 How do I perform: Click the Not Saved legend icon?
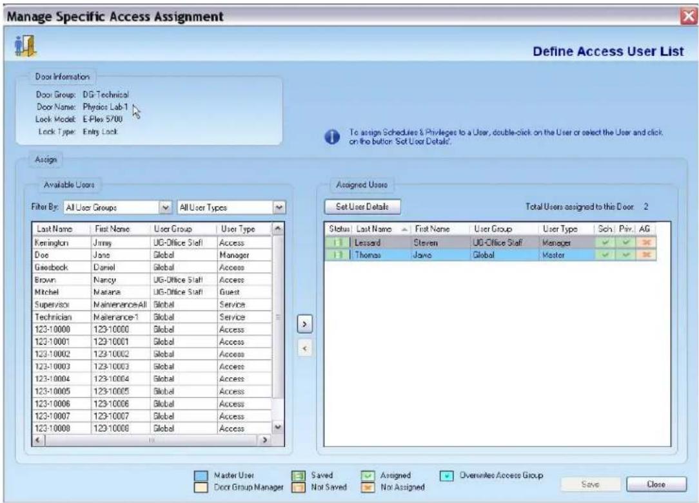[298, 488]
